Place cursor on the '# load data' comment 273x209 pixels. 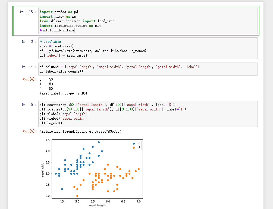pos(50,42)
